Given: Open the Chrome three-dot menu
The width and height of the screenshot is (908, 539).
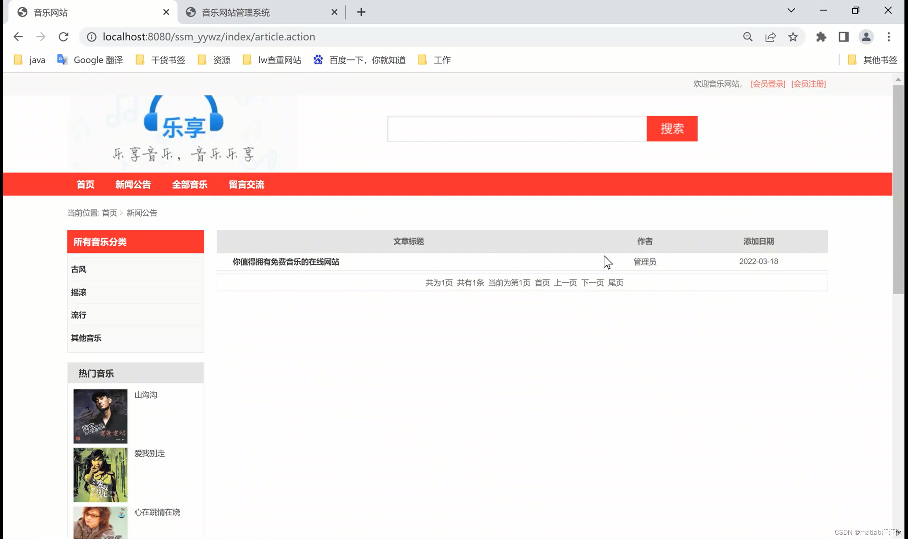Looking at the screenshot, I should pyautogui.click(x=888, y=37).
